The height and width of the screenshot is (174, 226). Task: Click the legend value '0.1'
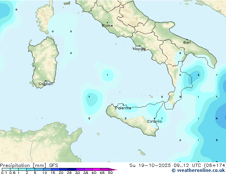(4, 173)
